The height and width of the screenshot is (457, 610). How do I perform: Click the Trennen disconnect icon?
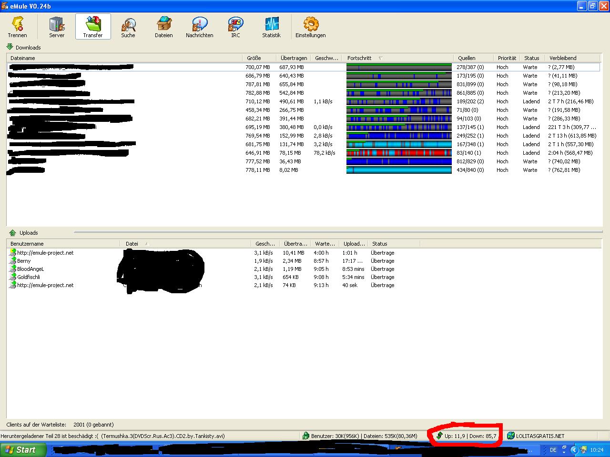click(17, 27)
